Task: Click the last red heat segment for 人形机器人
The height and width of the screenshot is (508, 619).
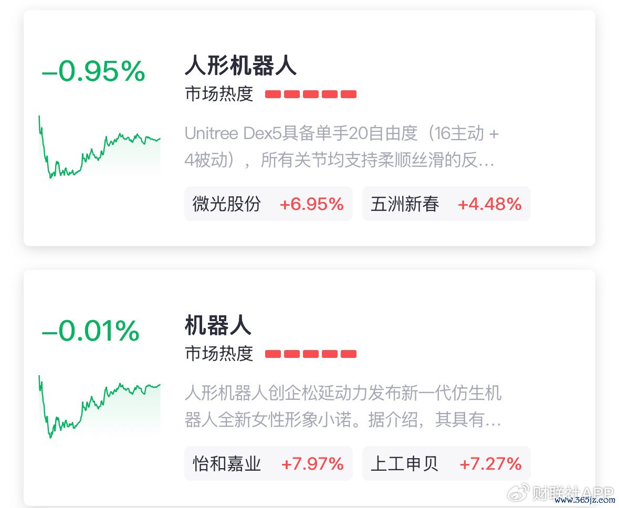Action: coord(349,94)
